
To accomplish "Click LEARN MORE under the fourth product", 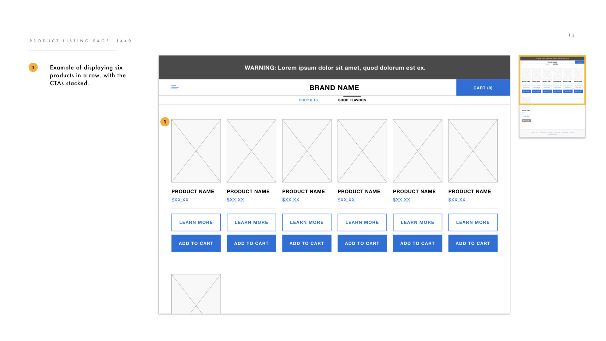I will (362, 222).
